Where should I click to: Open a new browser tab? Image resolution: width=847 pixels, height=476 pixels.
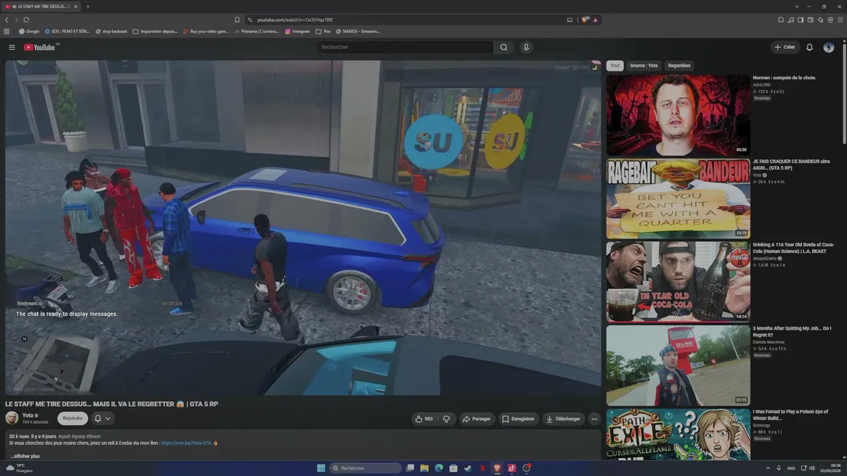pos(87,7)
